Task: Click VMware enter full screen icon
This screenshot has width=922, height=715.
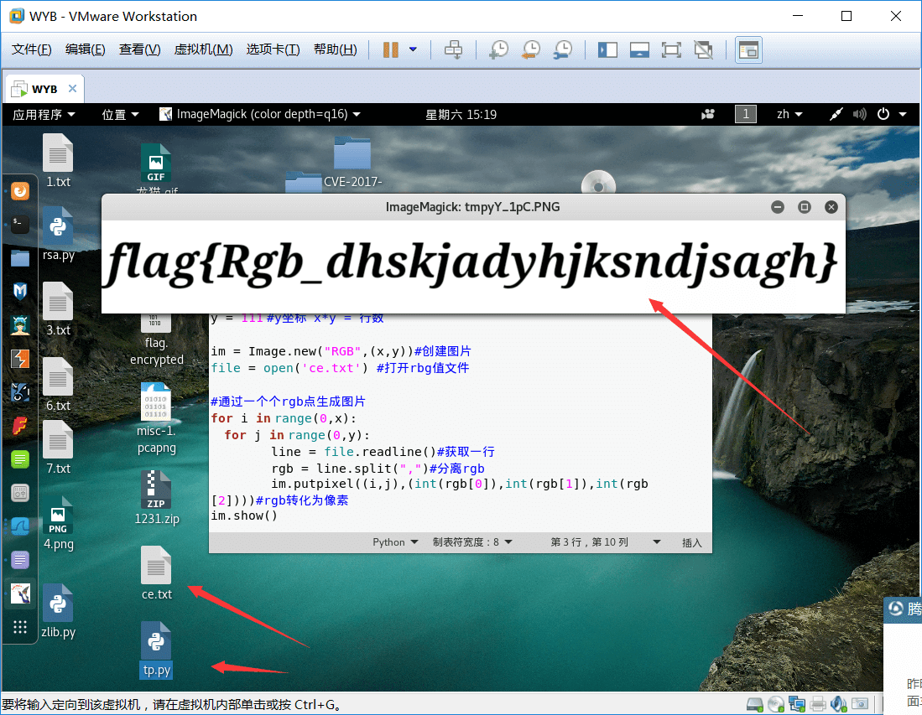Action: tap(671, 49)
